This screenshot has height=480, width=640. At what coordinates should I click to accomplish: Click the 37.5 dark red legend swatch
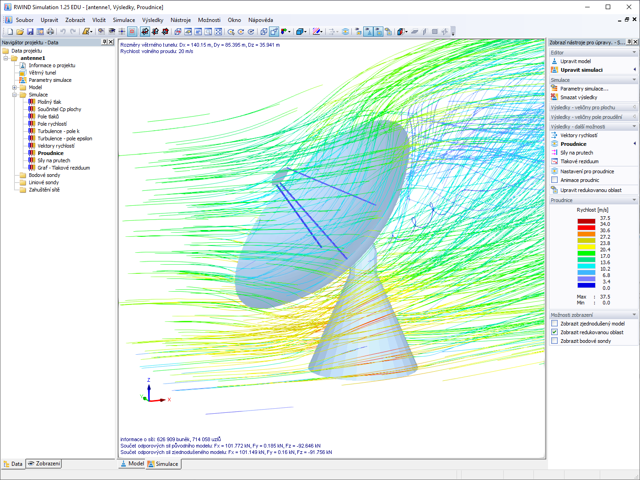tap(586, 221)
